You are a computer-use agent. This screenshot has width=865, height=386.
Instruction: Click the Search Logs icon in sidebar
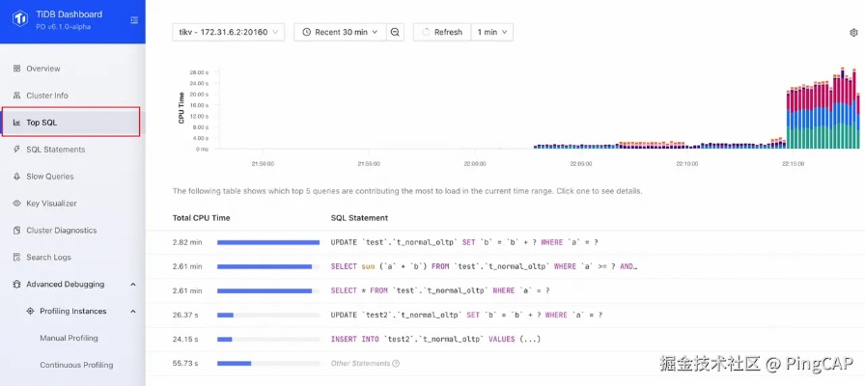[16, 258]
